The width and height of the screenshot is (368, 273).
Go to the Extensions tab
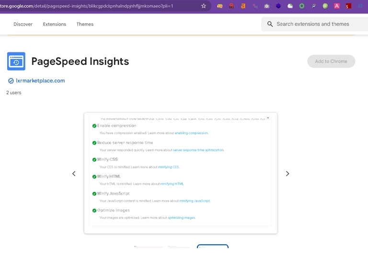55,24
